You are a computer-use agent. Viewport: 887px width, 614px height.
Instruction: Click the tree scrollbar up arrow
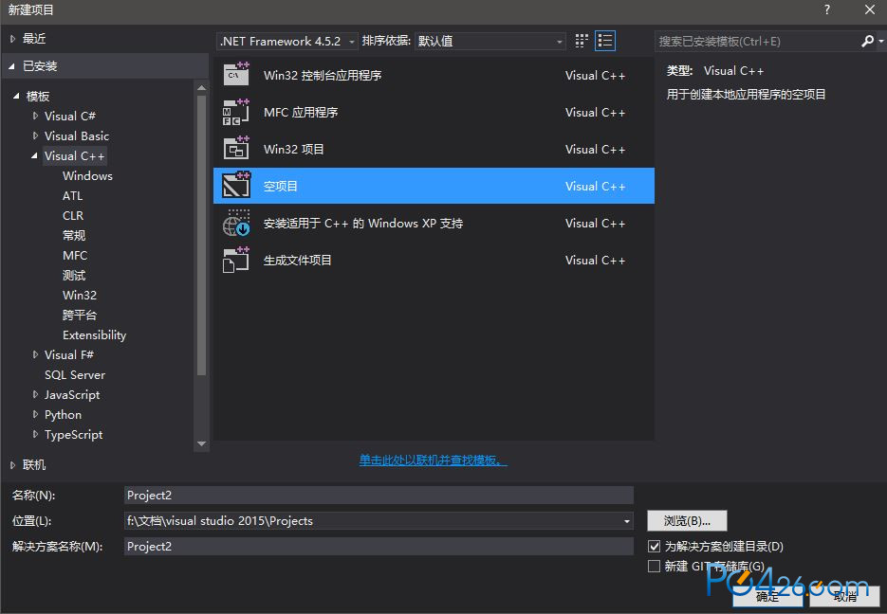click(x=201, y=87)
